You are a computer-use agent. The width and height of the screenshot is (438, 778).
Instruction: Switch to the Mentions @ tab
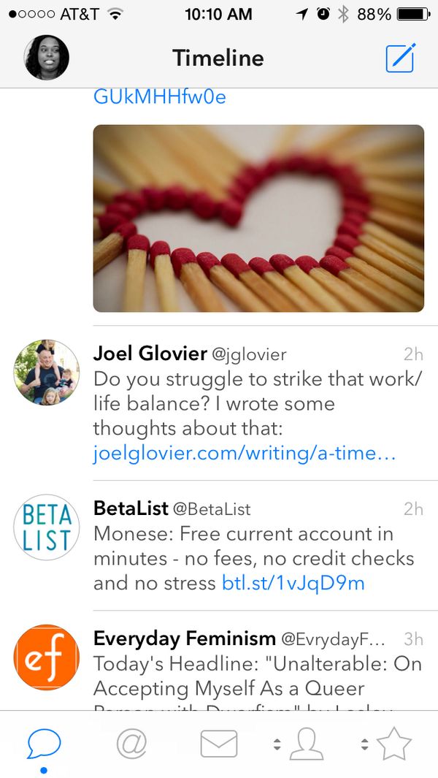tap(131, 744)
